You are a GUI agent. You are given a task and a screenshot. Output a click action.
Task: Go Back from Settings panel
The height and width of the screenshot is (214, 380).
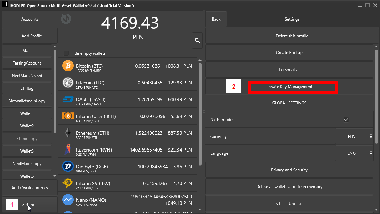216,19
